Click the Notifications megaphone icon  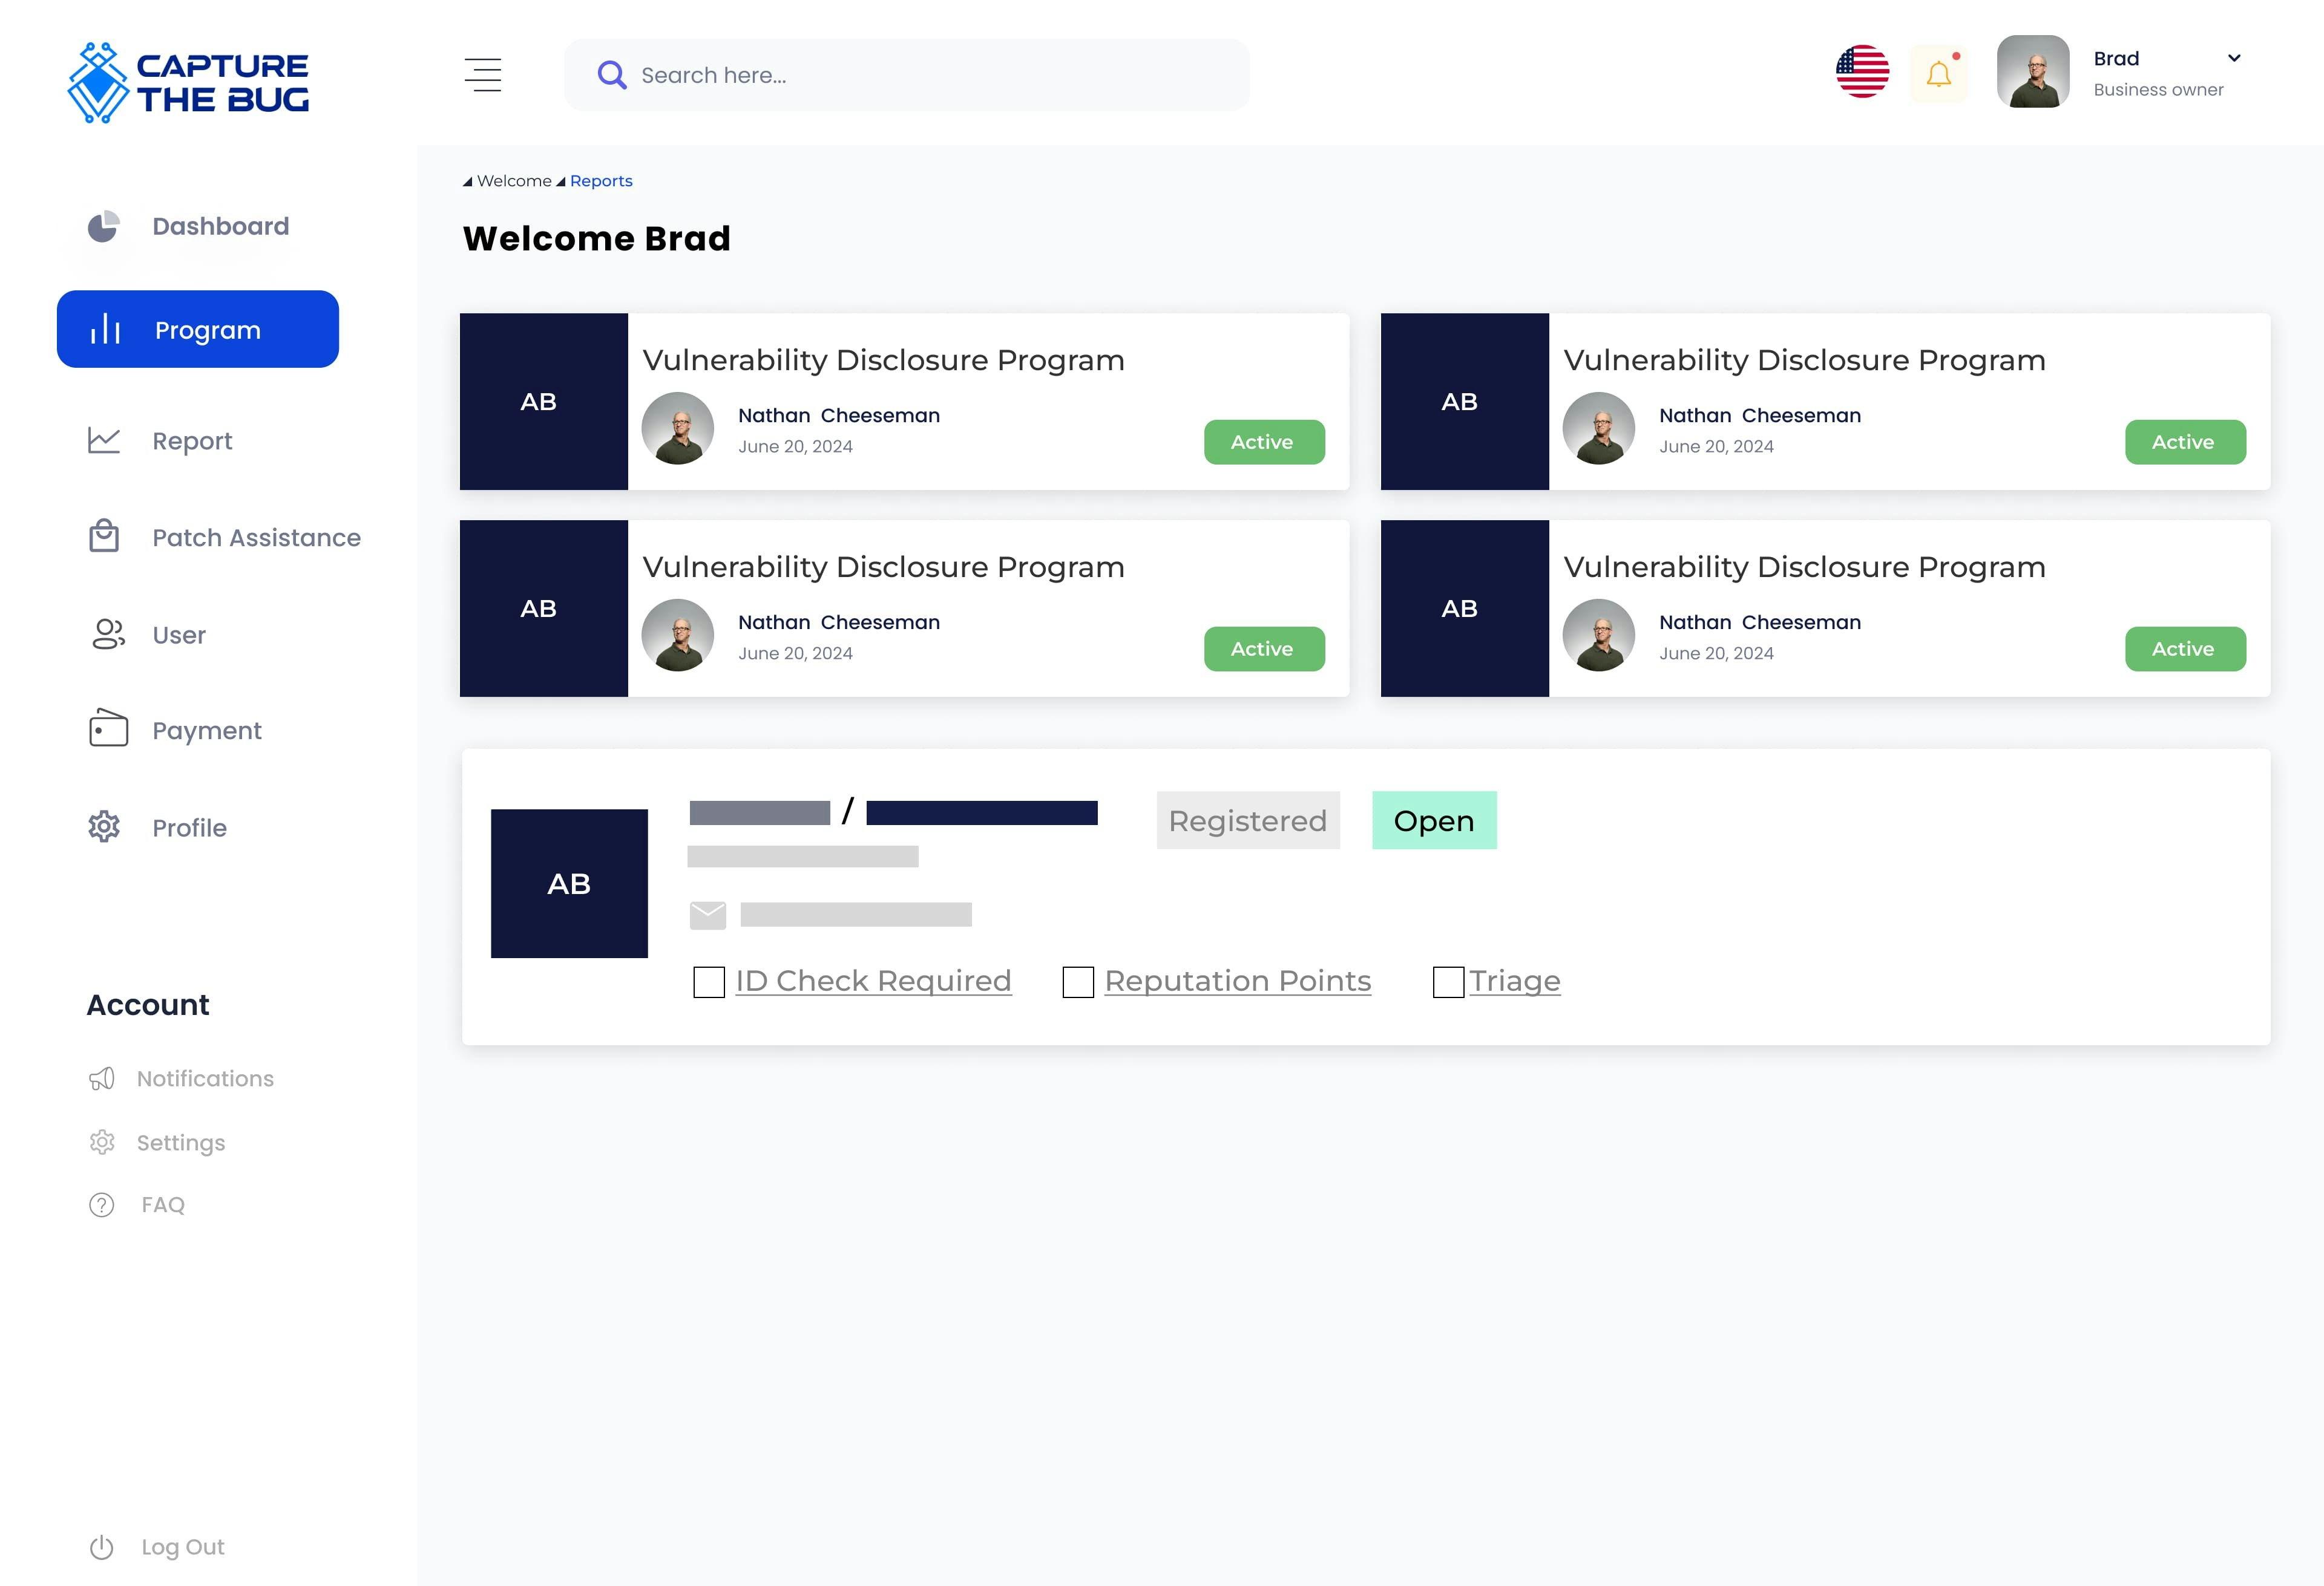pos(102,1079)
